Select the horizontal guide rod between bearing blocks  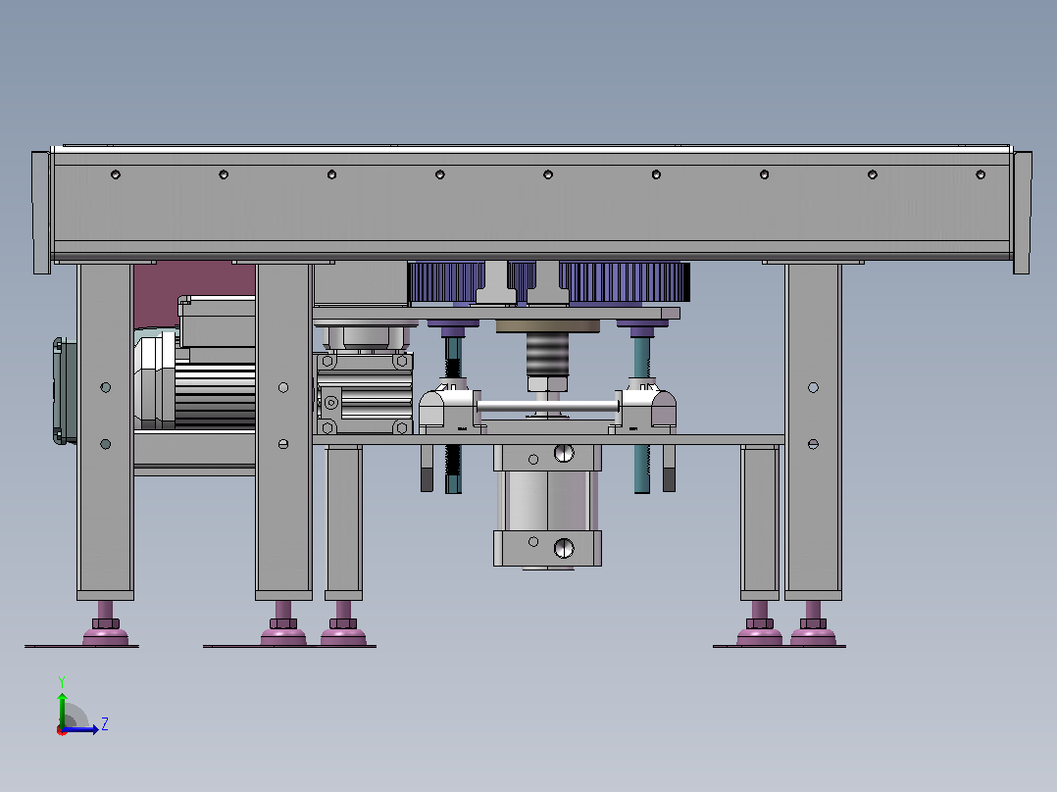(x=547, y=406)
